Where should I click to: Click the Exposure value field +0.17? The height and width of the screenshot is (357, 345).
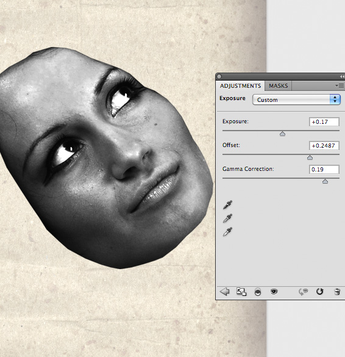tap(324, 122)
